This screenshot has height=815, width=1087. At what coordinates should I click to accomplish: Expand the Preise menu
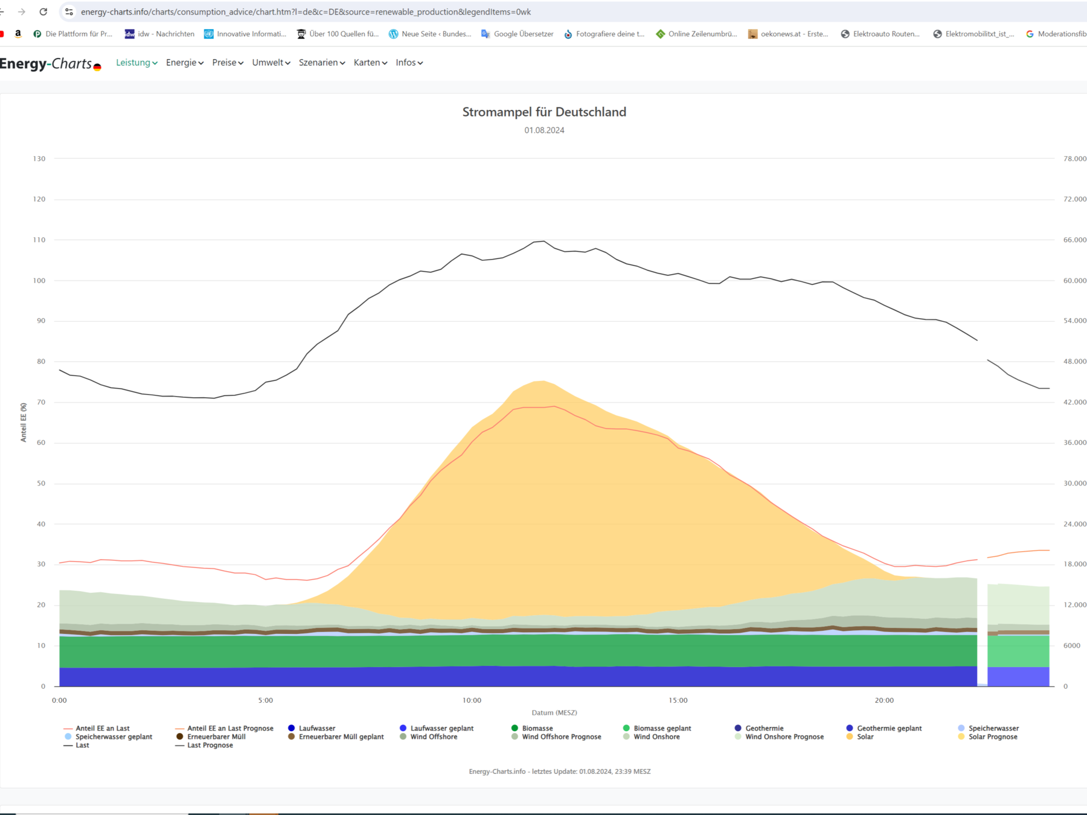[x=228, y=63]
